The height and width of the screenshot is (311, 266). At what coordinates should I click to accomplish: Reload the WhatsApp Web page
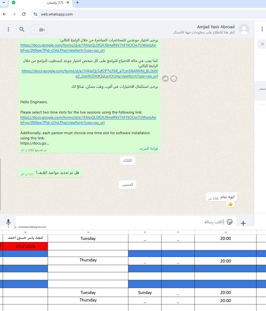click(24, 14)
